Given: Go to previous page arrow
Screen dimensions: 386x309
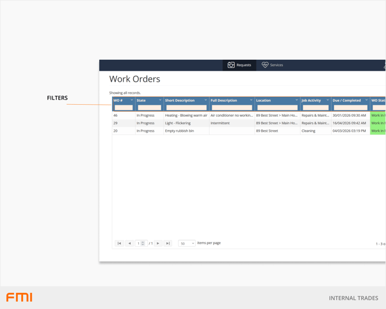Looking at the screenshot, I should (130, 243).
